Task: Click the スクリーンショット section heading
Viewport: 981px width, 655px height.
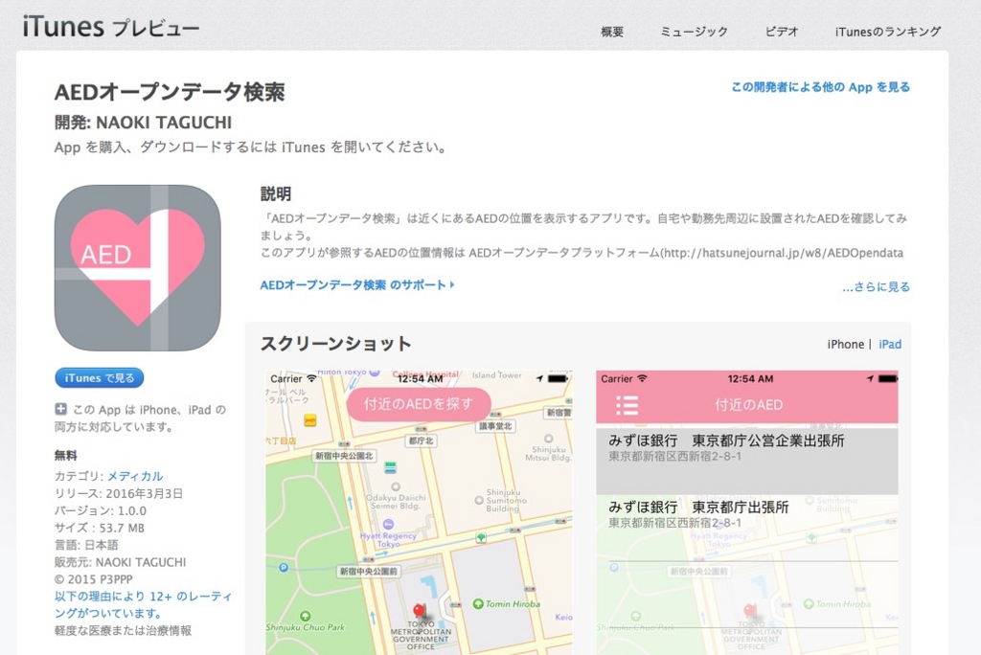Action: (x=336, y=344)
